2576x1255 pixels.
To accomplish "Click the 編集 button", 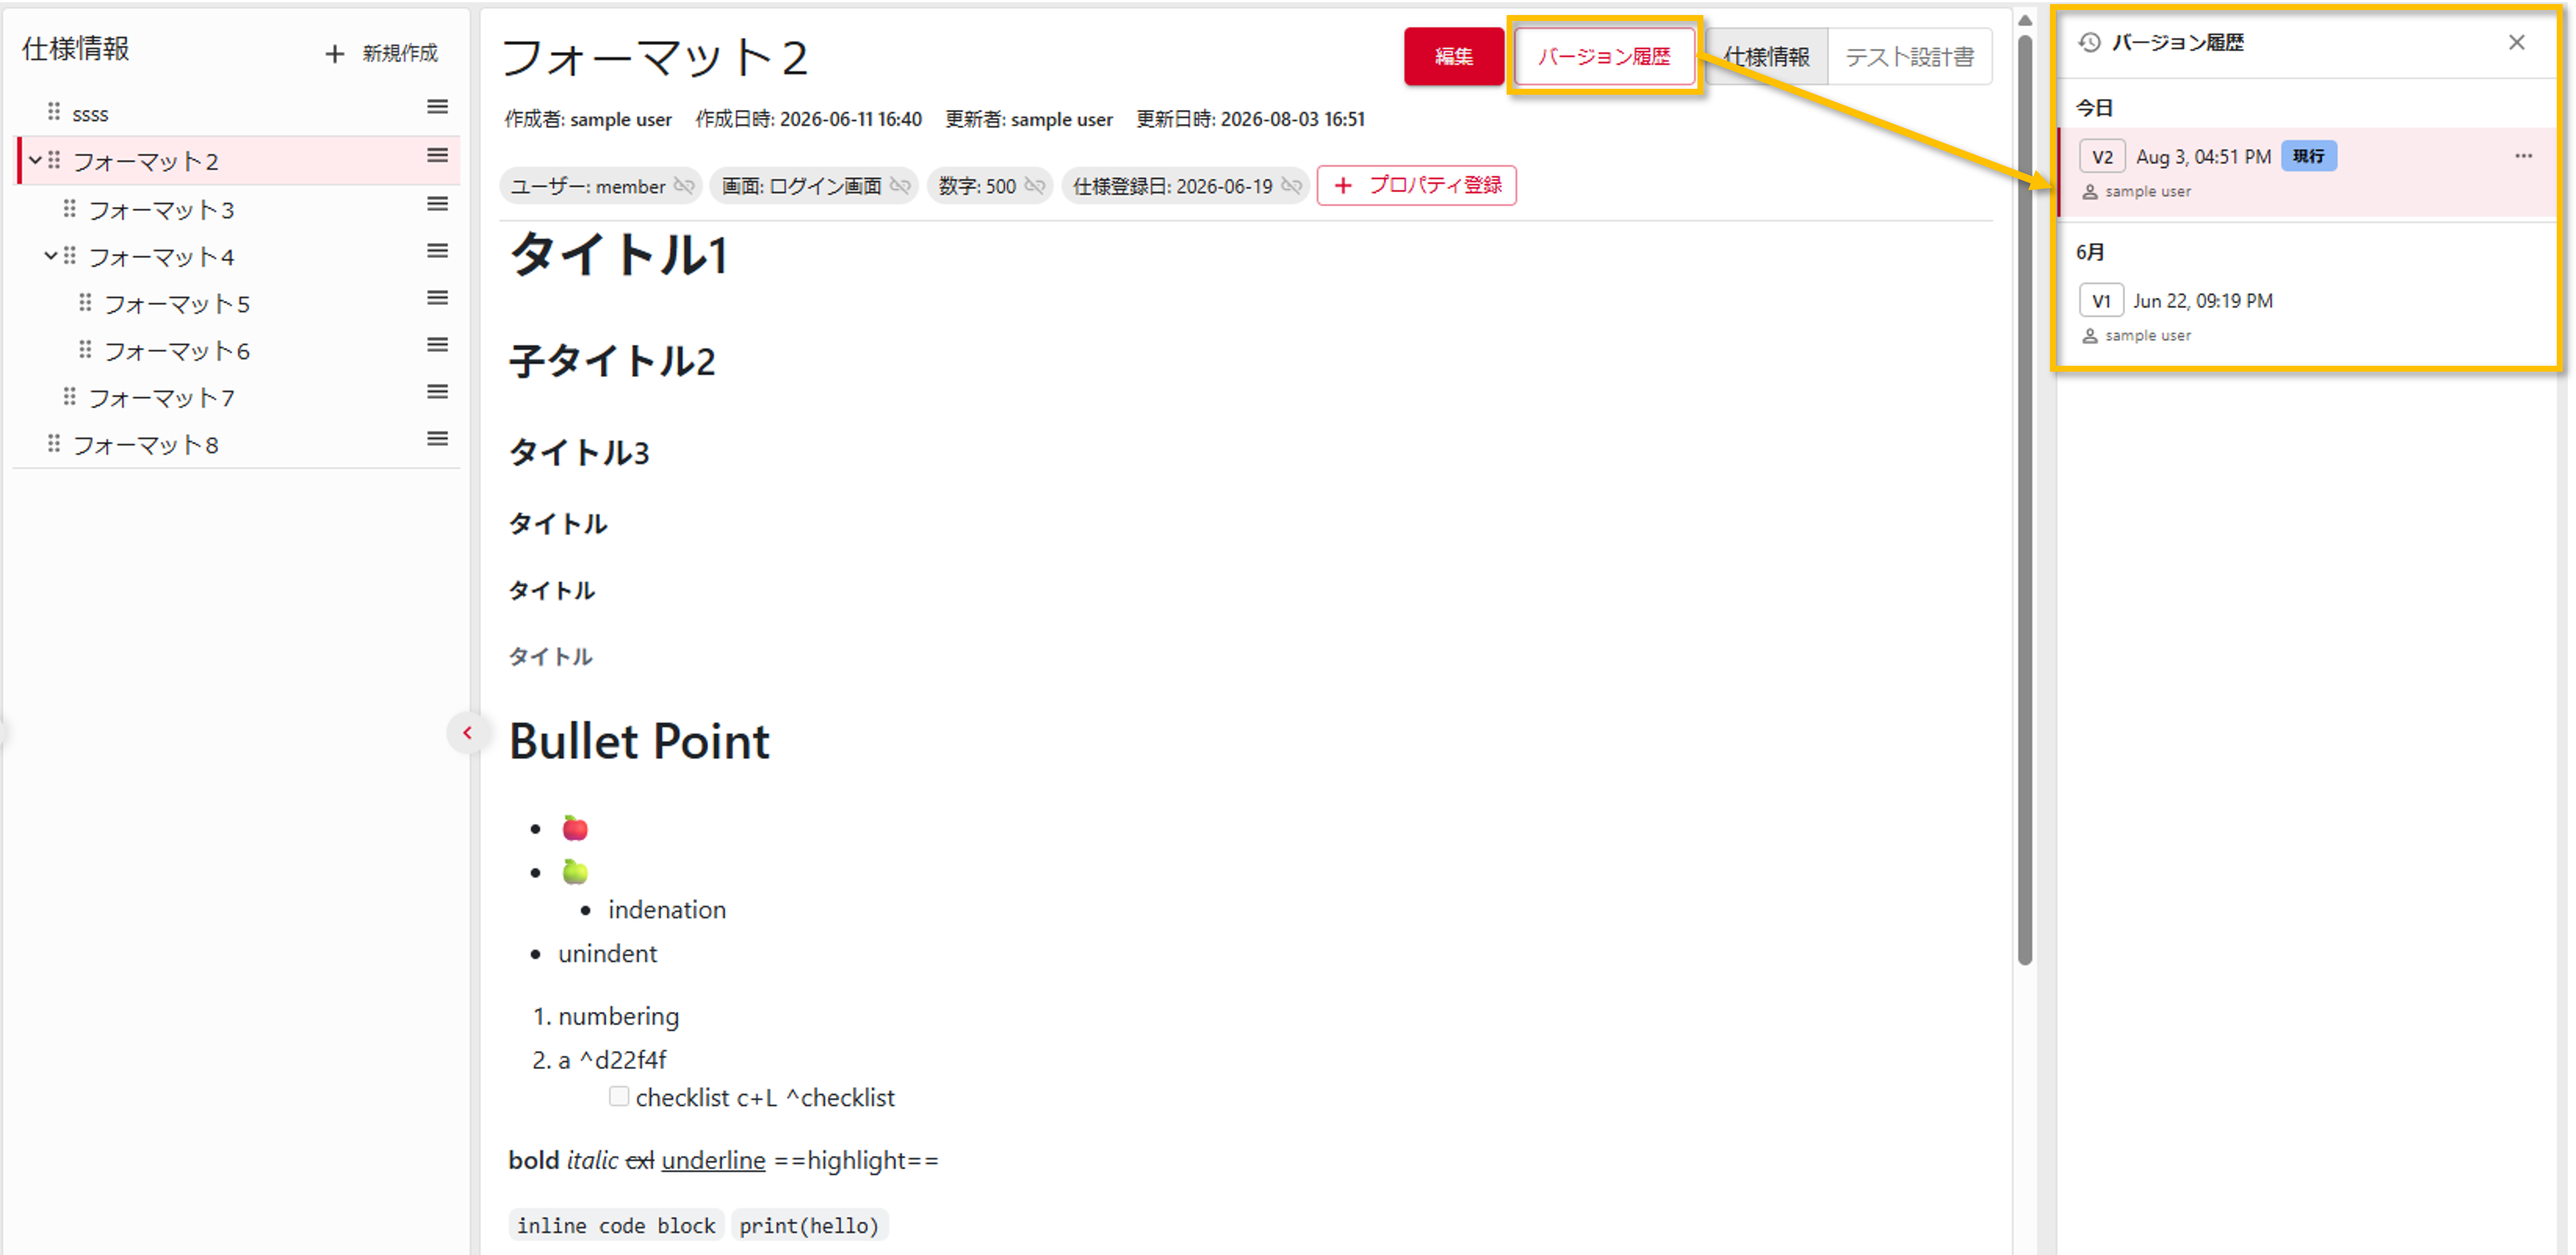I will pos(1453,56).
